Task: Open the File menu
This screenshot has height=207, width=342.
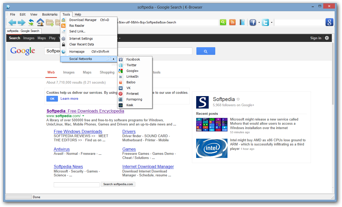Action: (x=13, y=15)
